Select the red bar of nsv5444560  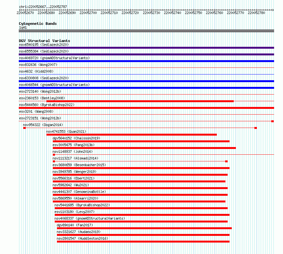(146, 108)
